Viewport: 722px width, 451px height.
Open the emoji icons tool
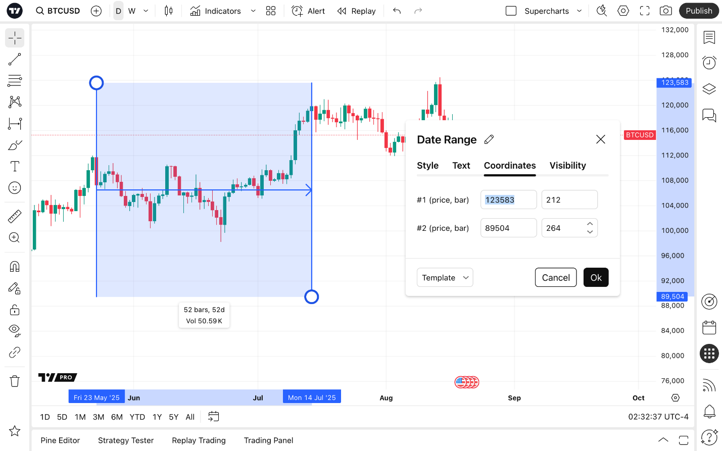(x=15, y=188)
